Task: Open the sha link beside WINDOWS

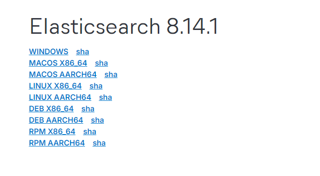Action: 83,52
